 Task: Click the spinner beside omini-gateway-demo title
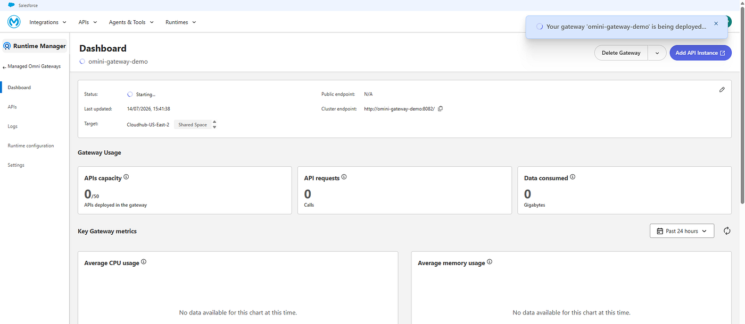tap(82, 62)
